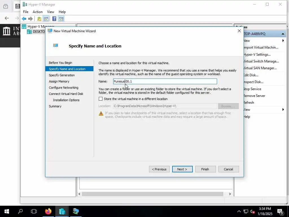Select the Summary wizard step
Viewport: 289px width, 217px height.
pyautogui.click(x=55, y=106)
